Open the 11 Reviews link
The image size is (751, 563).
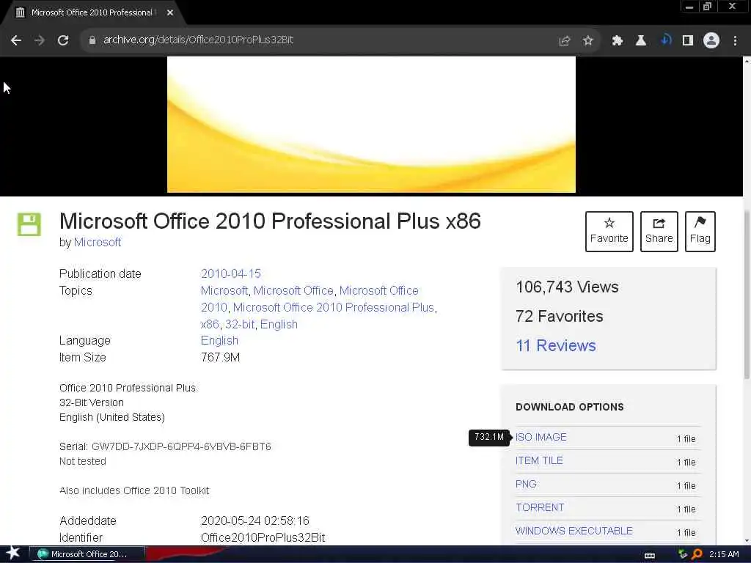click(556, 346)
